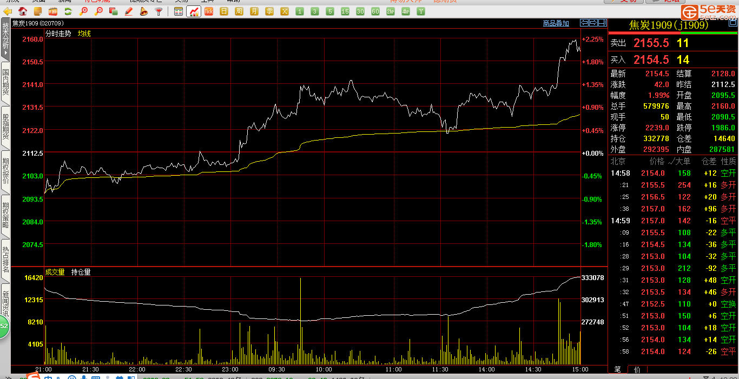Viewport: 739px width, 379px height.
Task: Select the 1-minute period button
Action: (x=300, y=11)
